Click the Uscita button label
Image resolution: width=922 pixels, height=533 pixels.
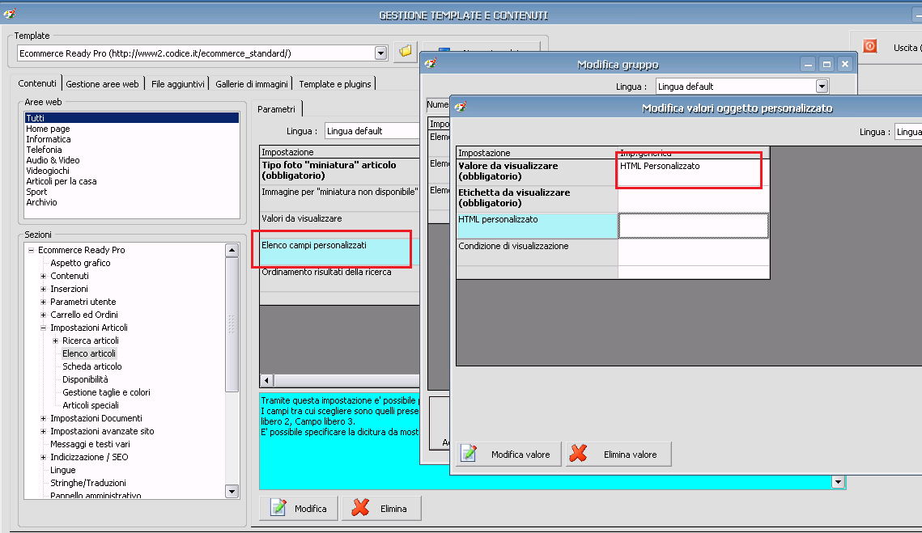click(x=907, y=48)
